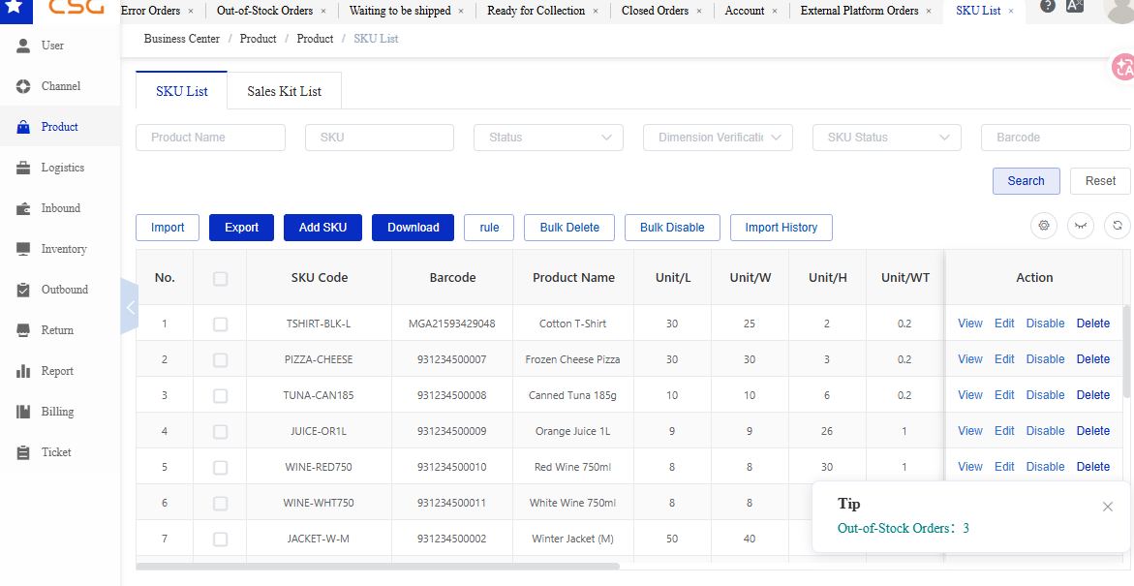This screenshot has height=586, width=1134.
Task: Click the Inventory monitor icon
Action: [x=24, y=249]
